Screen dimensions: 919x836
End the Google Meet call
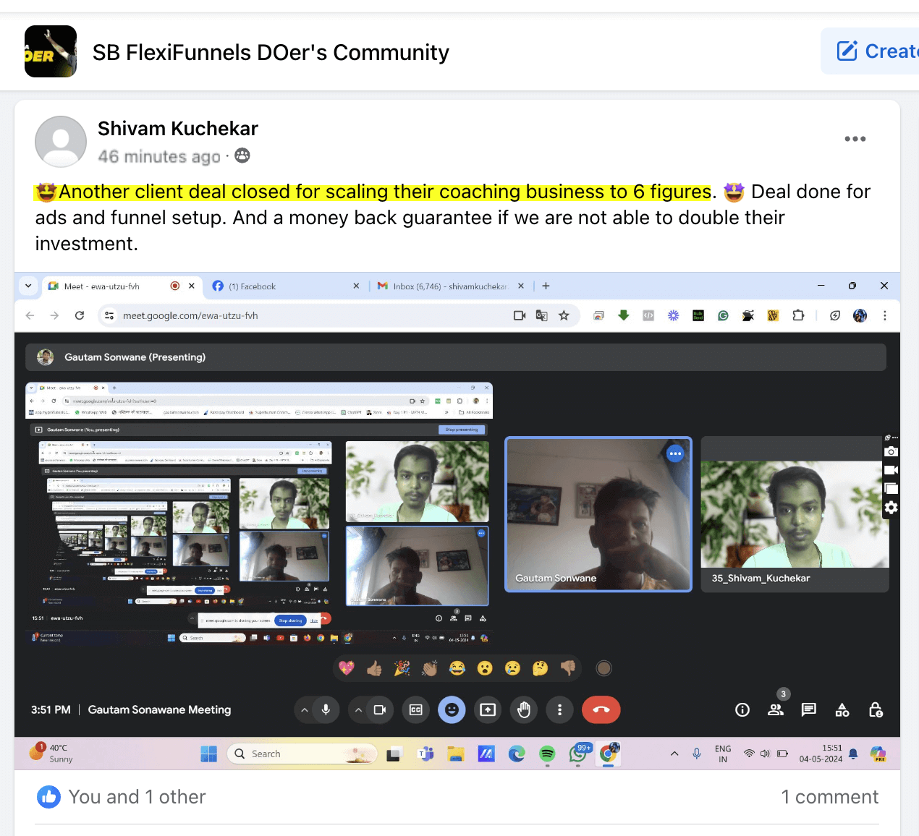coord(601,709)
